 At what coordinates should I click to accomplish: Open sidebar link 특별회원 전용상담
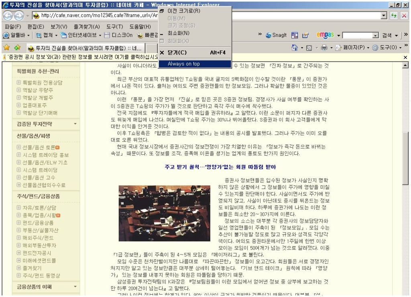pos(43,82)
